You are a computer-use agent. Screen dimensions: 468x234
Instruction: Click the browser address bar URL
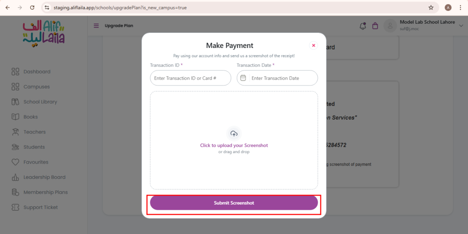point(120,7)
